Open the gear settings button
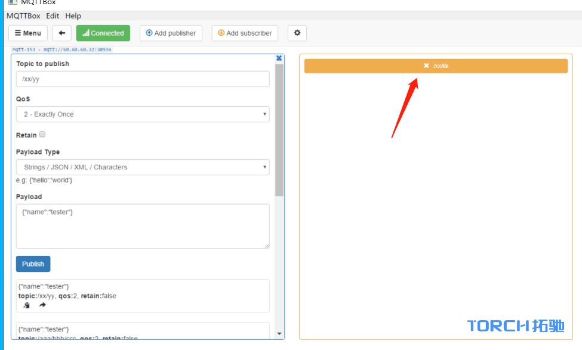 297,33
